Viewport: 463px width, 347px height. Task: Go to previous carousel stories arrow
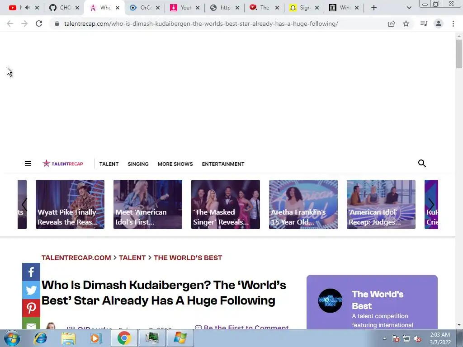coord(24,204)
